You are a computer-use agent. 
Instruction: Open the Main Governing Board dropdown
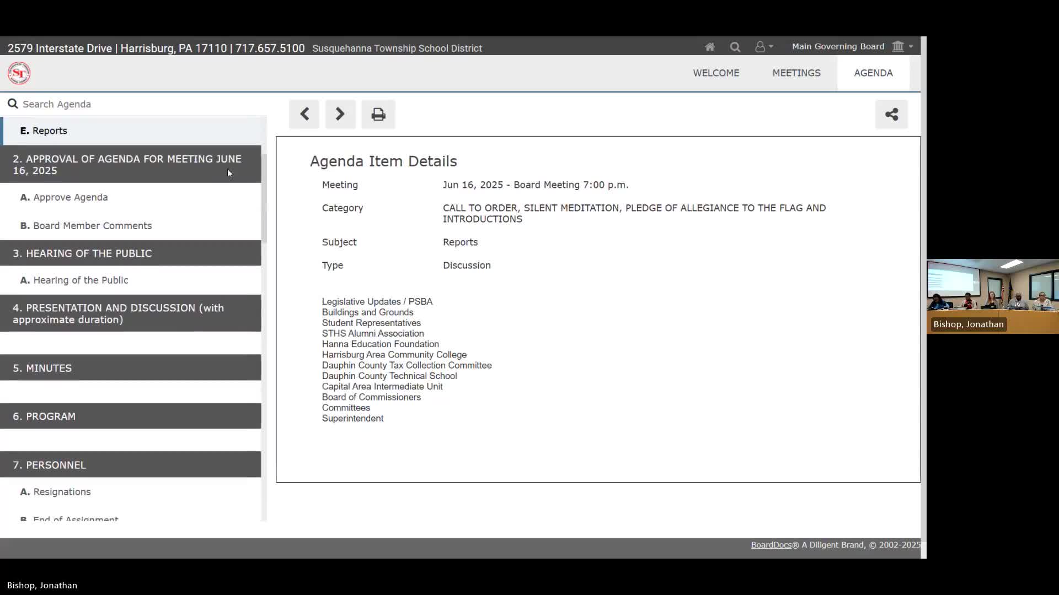pyautogui.click(x=852, y=46)
